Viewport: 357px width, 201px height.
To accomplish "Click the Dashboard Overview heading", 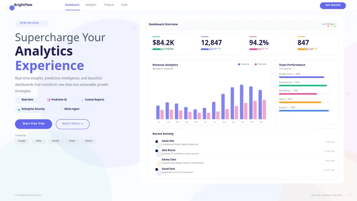I will coord(163,24).
